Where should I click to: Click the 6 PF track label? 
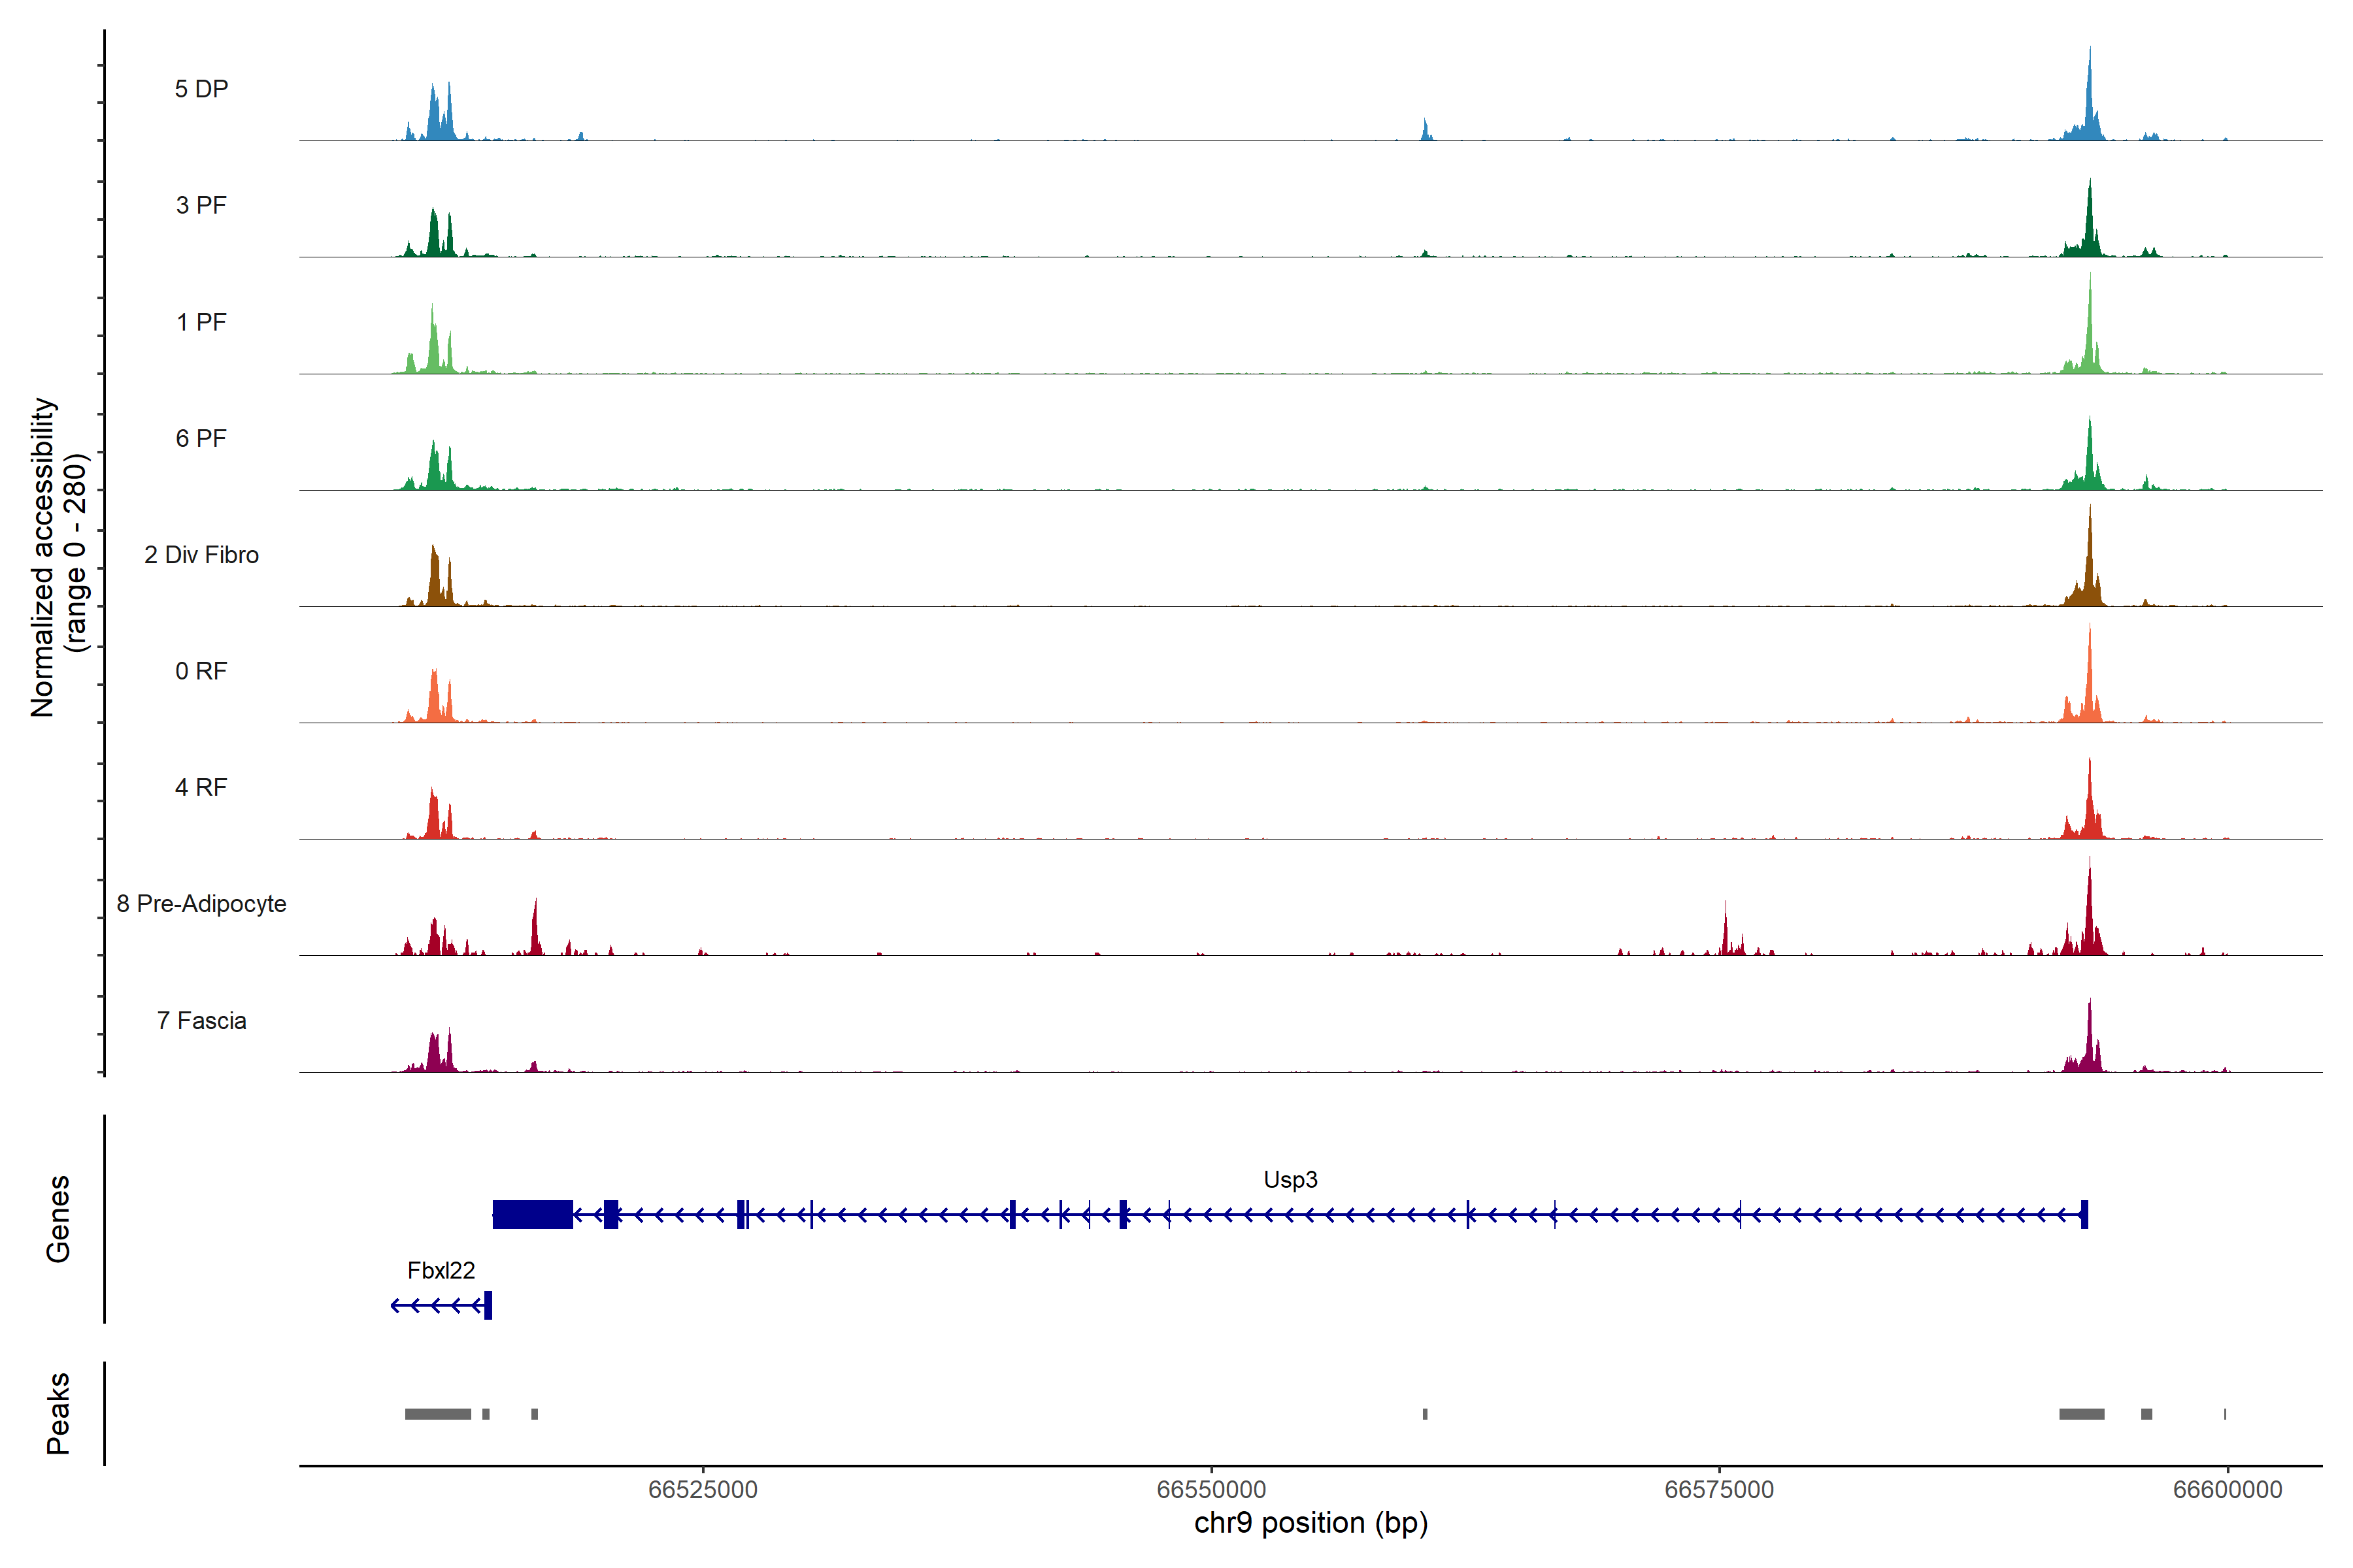[201, 438]
